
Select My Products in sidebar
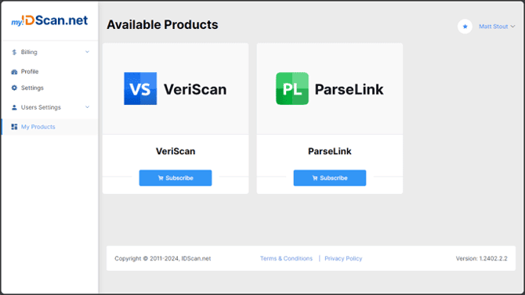(x=50, y=127)
